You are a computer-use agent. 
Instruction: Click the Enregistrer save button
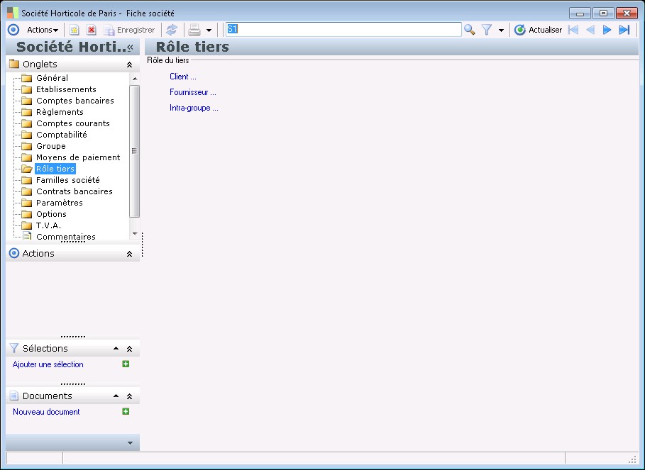tap(129, 30)
